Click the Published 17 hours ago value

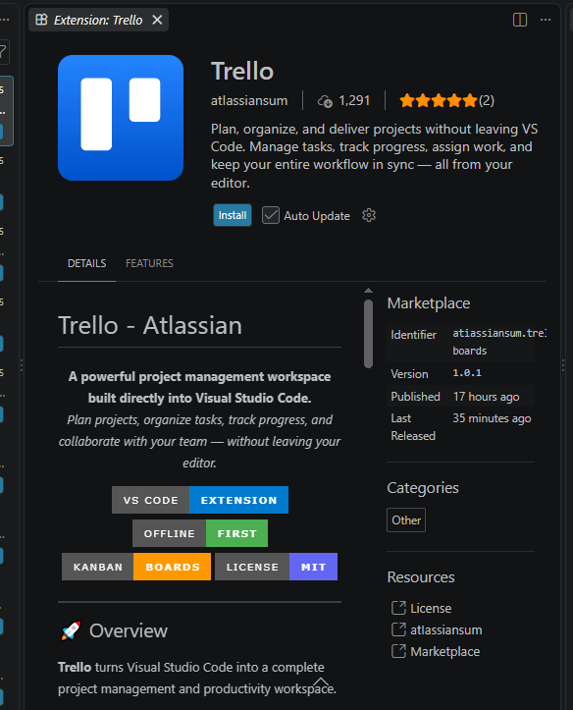[487, 397]
